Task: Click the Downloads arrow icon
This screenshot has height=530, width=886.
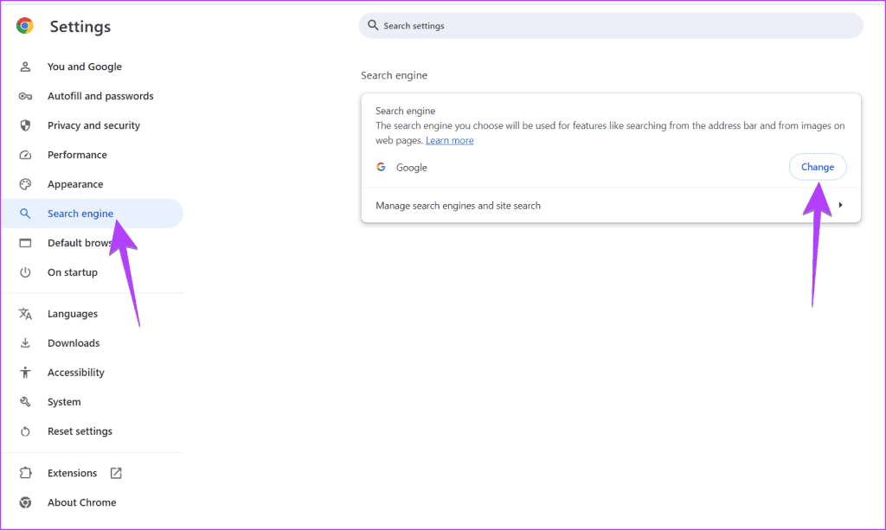Action: click(x=25, y=342)
